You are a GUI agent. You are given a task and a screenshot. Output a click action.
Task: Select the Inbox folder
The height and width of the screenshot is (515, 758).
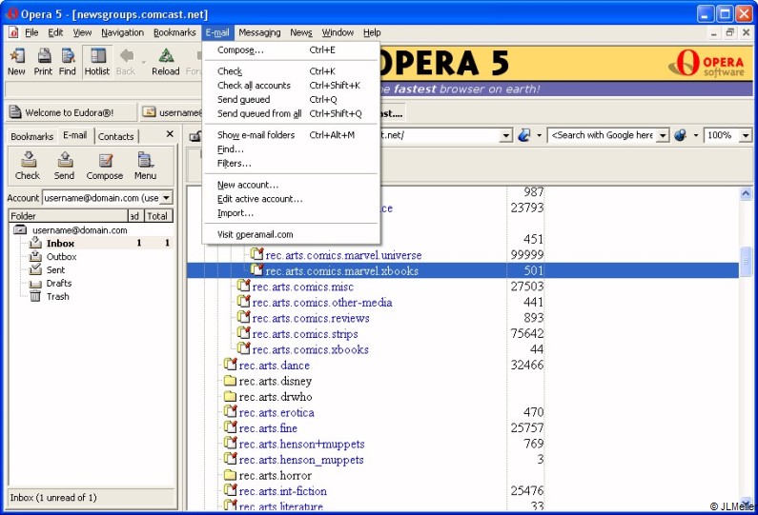click(60, 244)
